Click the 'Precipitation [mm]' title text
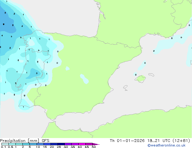This screenshot has width=192, height=148. 20,141
